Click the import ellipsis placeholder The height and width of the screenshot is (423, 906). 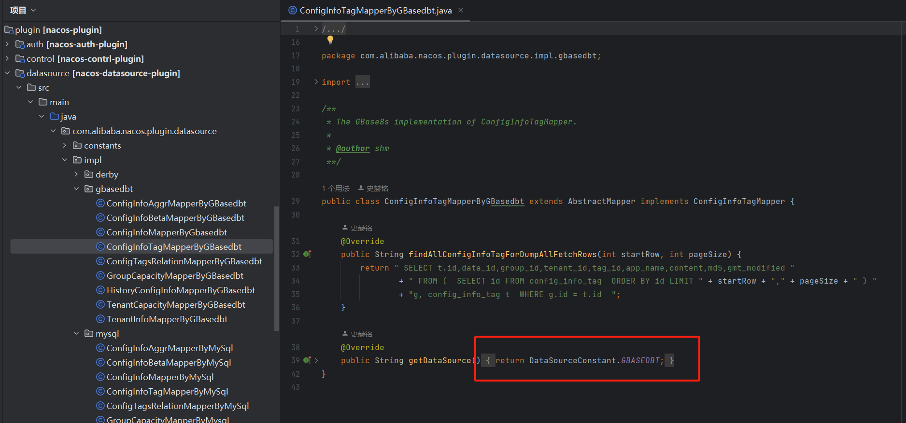point(363,82)
